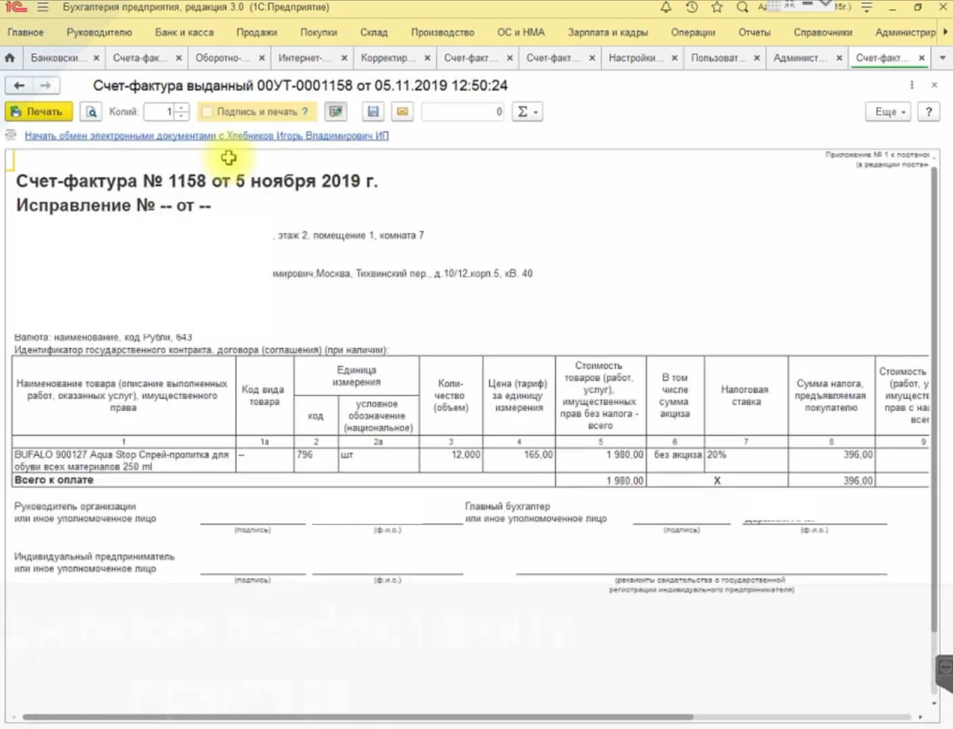953x729 pixels.
Task: Select the price cell 165,00
Action: (x=519, y=460)
